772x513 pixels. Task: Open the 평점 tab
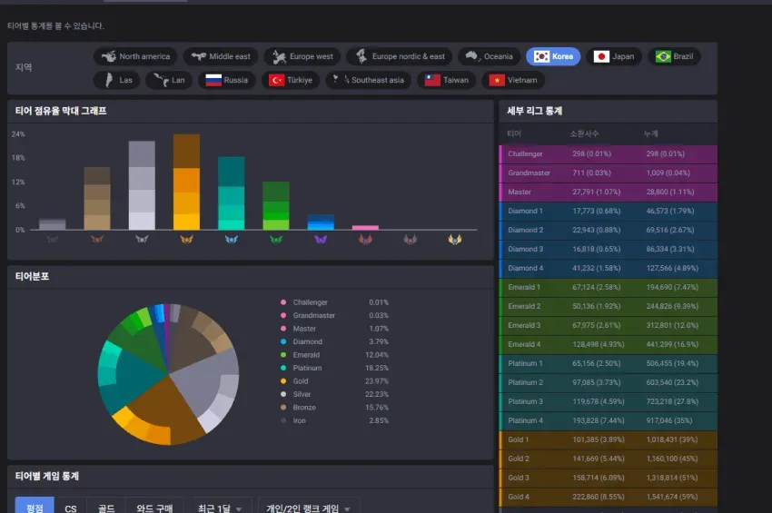(35, 507)
